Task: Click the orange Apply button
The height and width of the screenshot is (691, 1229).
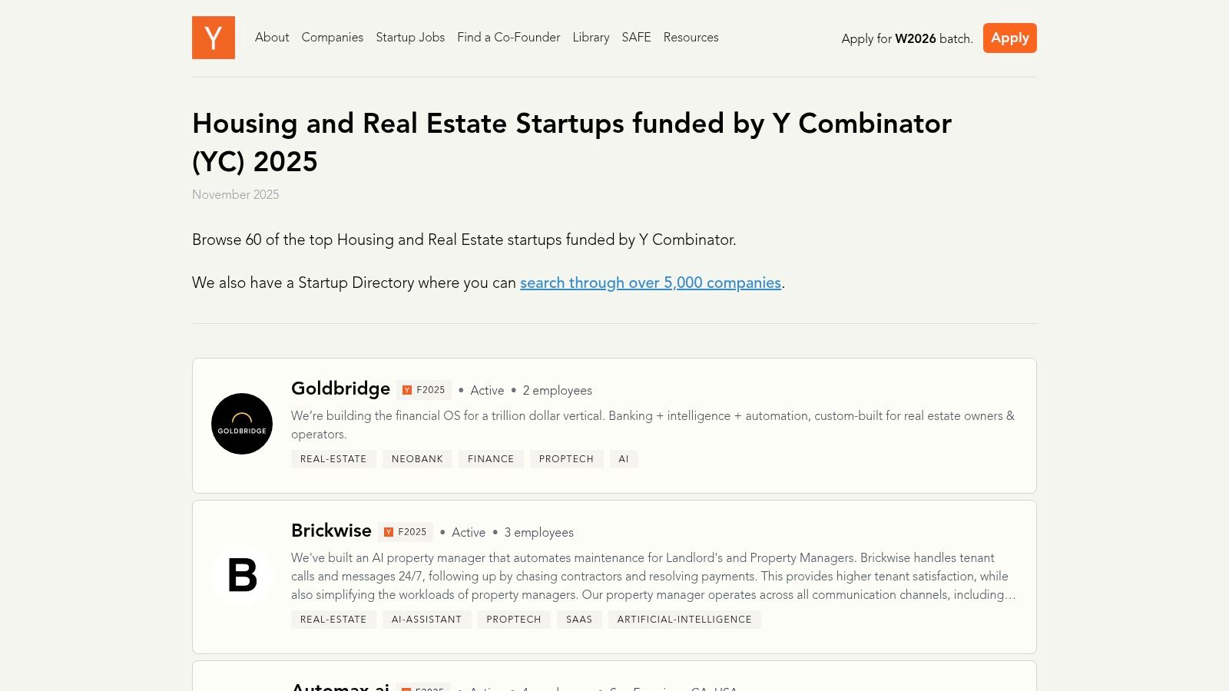Action: click(1009, 38)
